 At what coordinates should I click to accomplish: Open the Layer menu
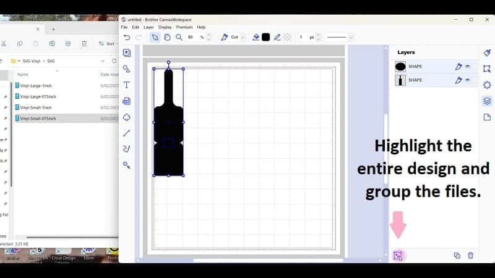(x=148, y=27)
